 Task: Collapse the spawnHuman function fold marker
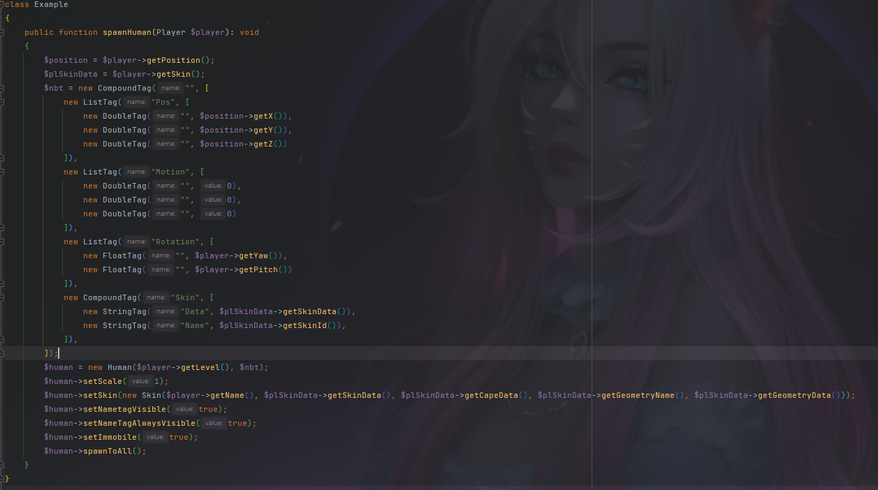3,32
